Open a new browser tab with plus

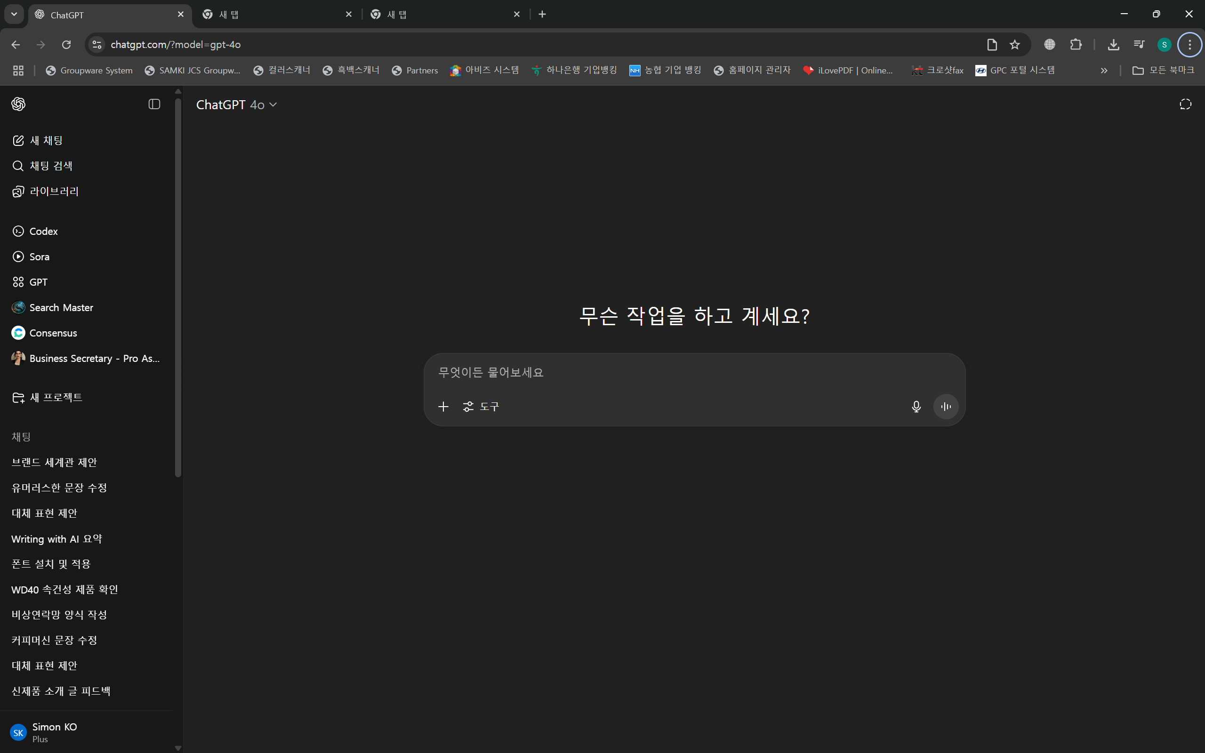(542, 15)
